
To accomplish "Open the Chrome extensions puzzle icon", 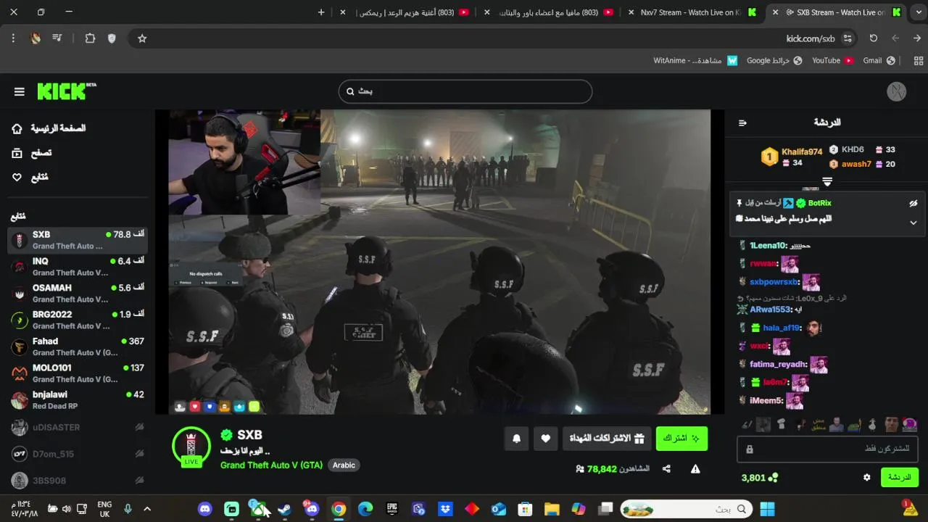I will coord(90,38).
